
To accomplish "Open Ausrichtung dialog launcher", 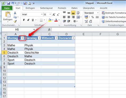I will pyautogui.click(x=81, y=25).
